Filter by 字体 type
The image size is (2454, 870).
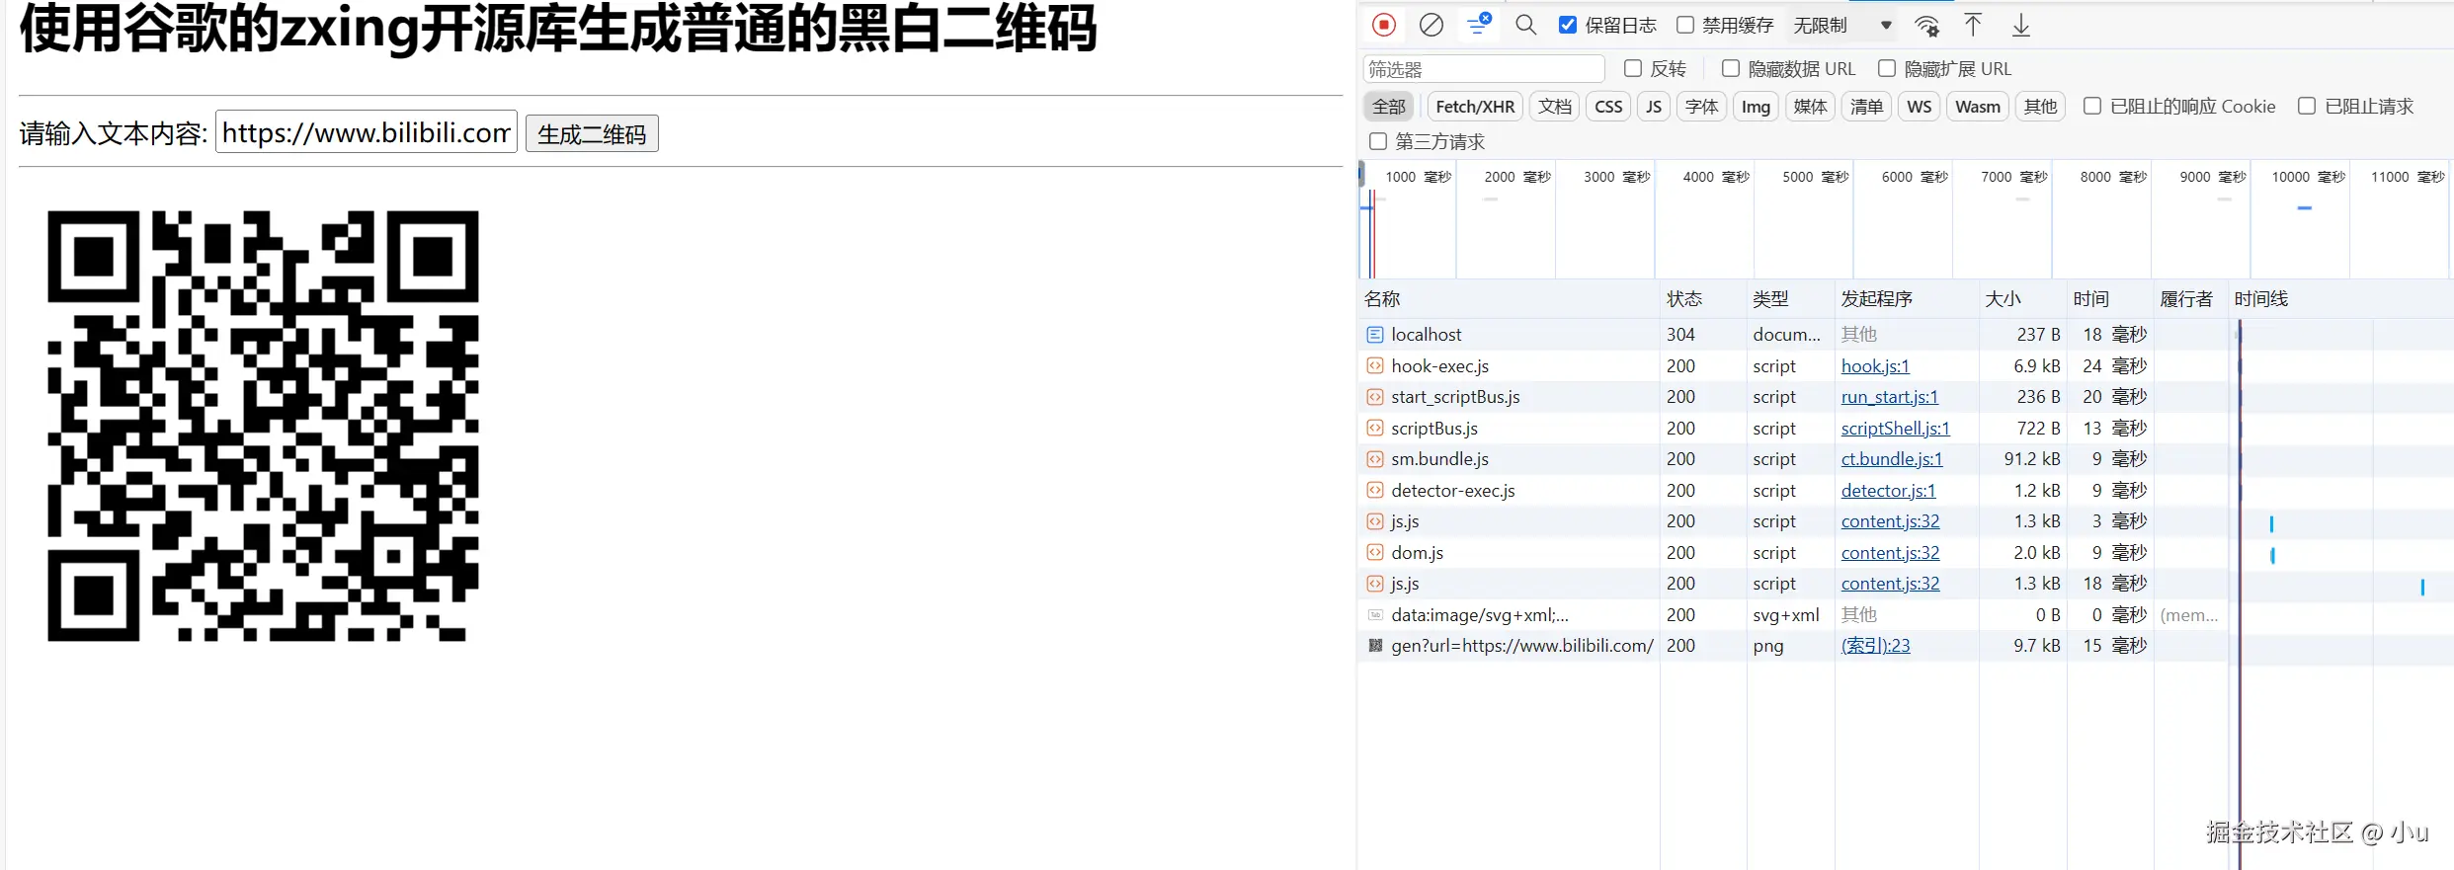[x=1701, y=107]
